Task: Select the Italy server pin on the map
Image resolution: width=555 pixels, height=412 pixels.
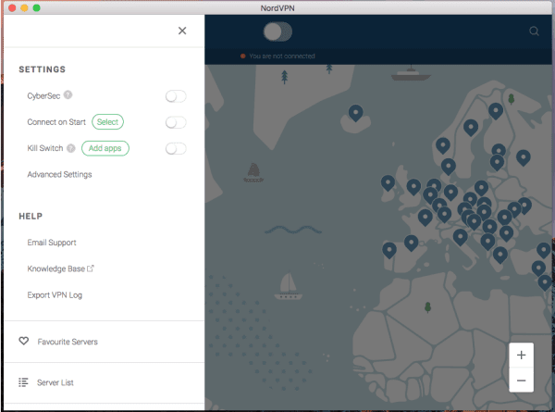Action: (460, 237)
